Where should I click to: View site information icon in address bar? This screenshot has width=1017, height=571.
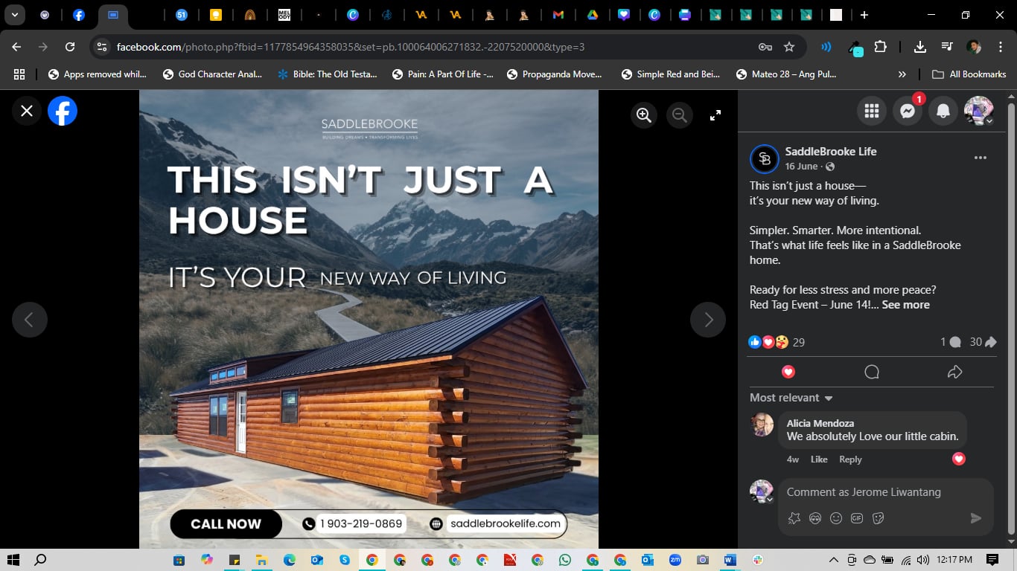(101, 47)
